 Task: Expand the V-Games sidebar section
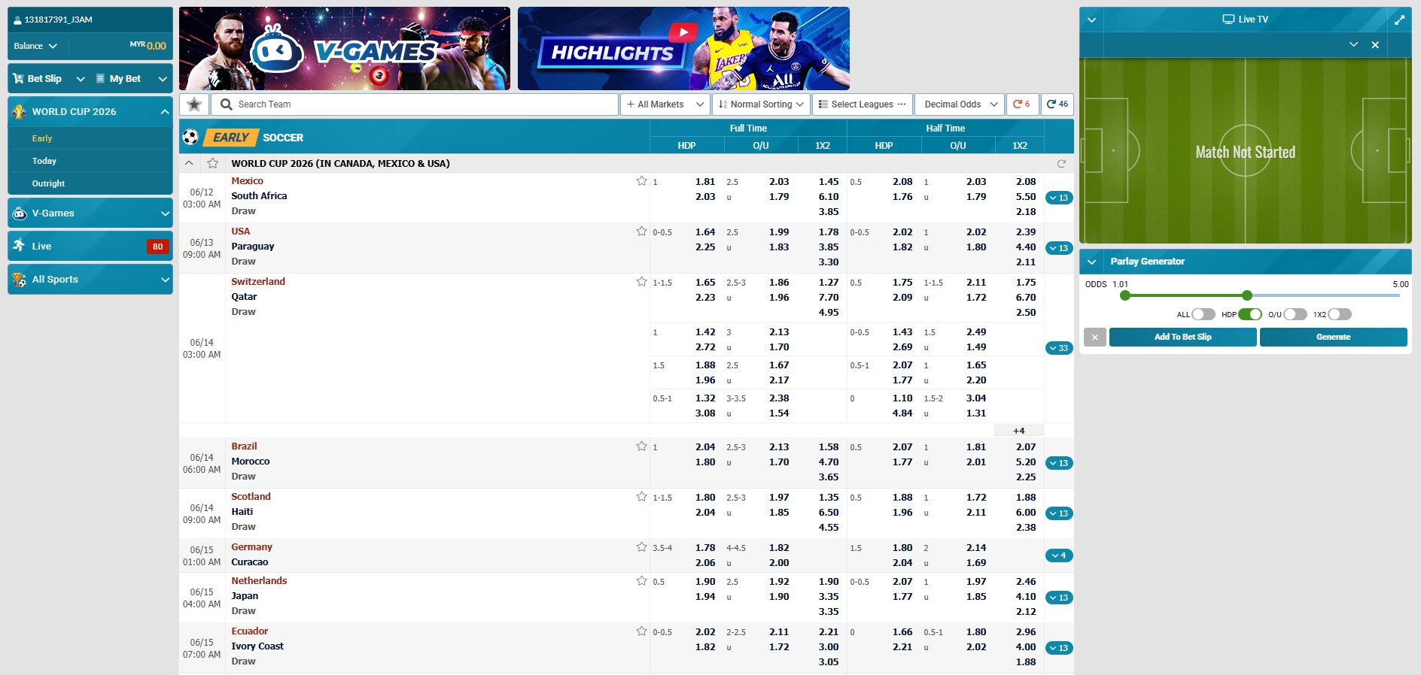point(165,213)
